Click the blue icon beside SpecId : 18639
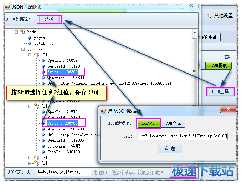The width and height of the screenshot is (241, 184). [43, 60]
